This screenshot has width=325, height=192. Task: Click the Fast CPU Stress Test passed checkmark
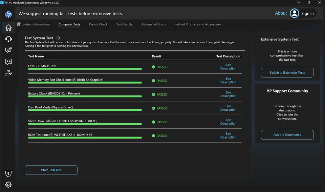coord(153,67)
